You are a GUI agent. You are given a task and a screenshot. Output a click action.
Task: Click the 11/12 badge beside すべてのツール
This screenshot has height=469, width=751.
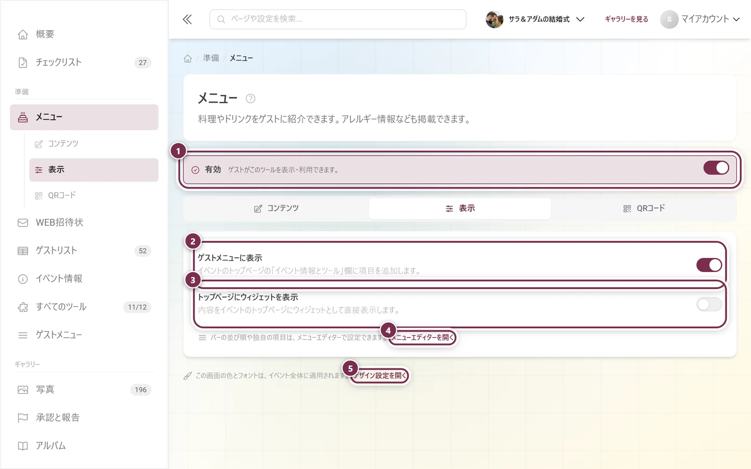click(137, 307)
